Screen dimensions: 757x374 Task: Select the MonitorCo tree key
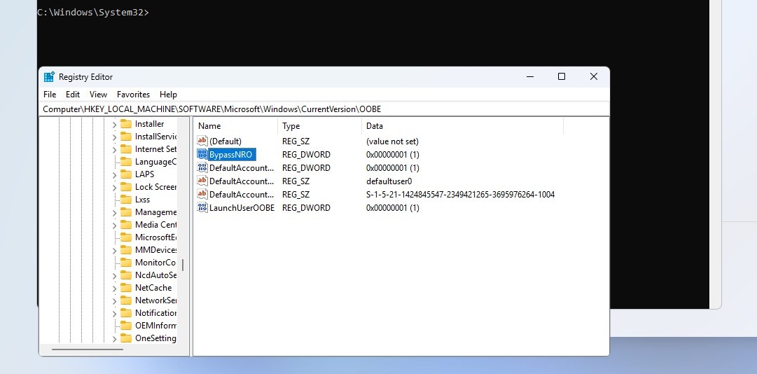(x=155, y=263)
